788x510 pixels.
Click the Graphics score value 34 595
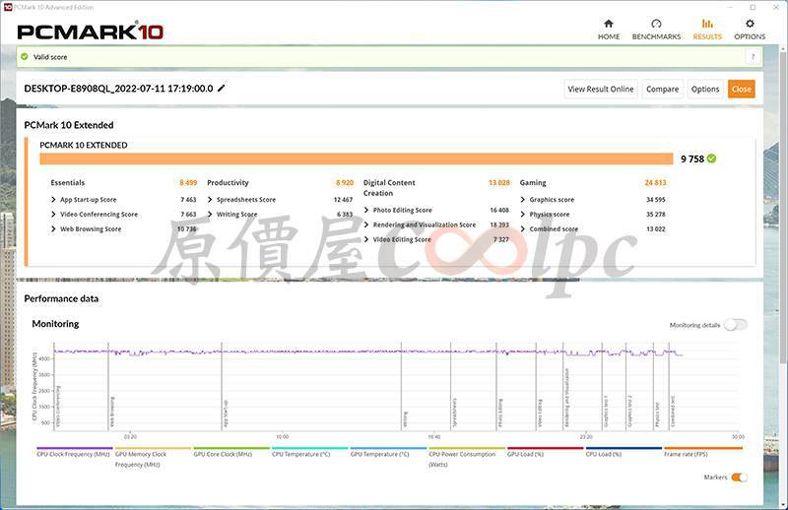pyautogui.click(x=655, y=200)
